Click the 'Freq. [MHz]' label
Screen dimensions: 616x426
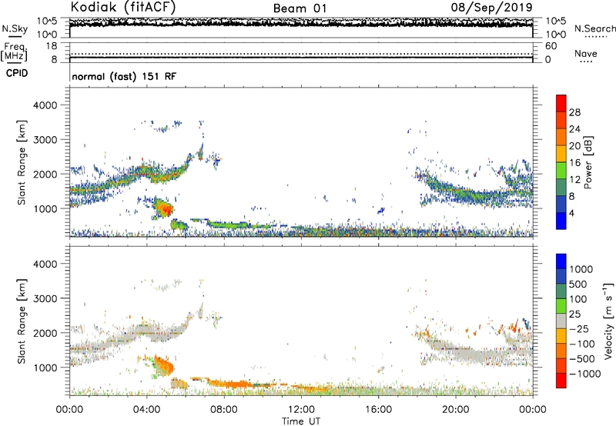14,52
